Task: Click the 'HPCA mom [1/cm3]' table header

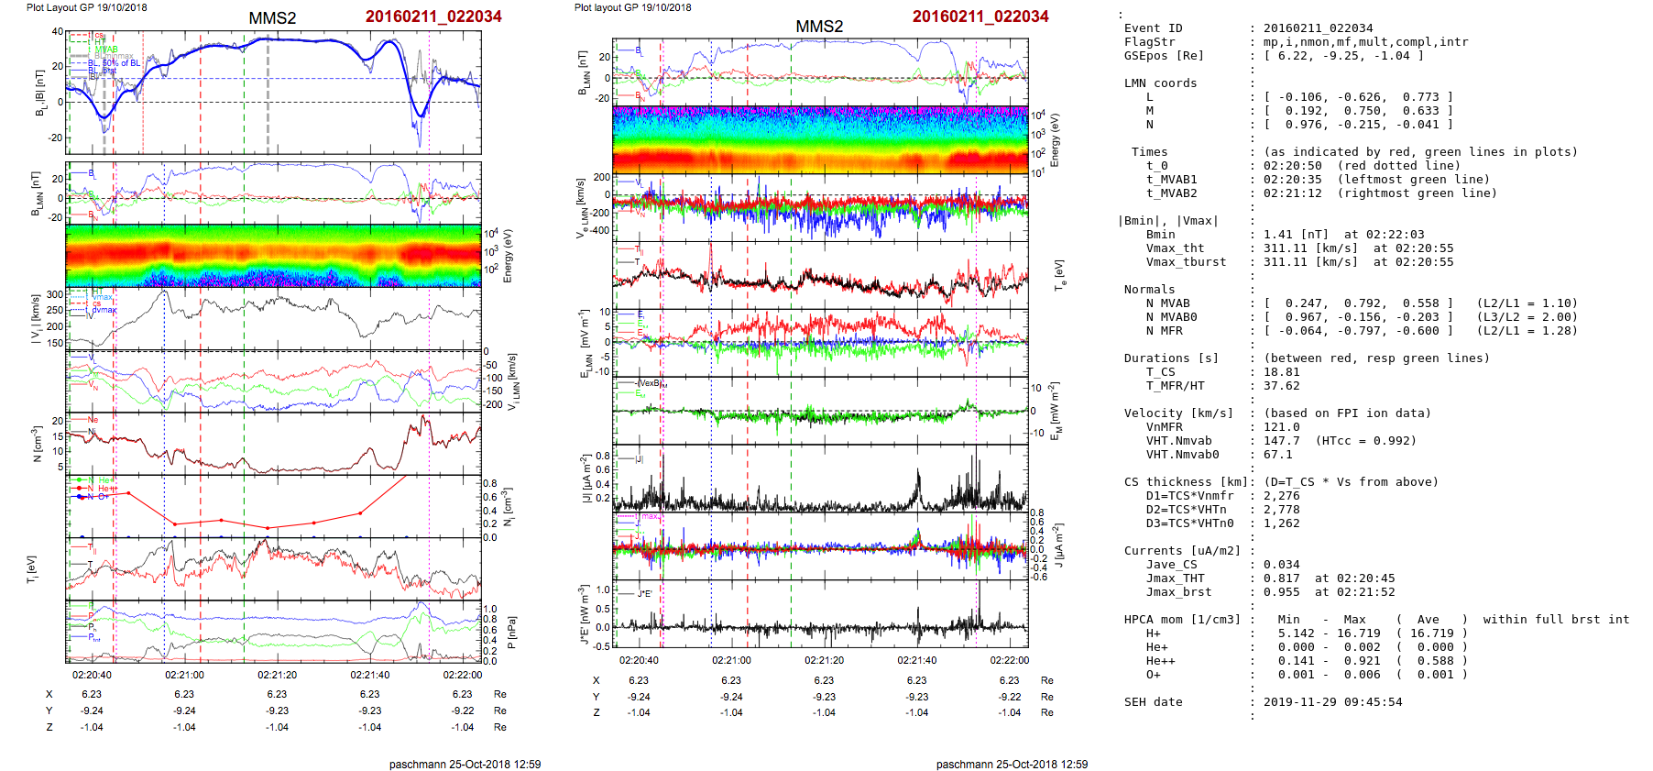Action: (1182, 620)
